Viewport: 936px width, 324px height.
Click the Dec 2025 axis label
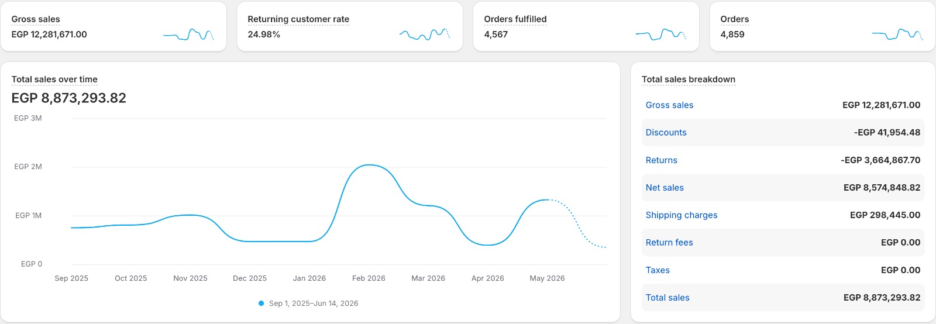pyautogui.click(x=250, y=278)
